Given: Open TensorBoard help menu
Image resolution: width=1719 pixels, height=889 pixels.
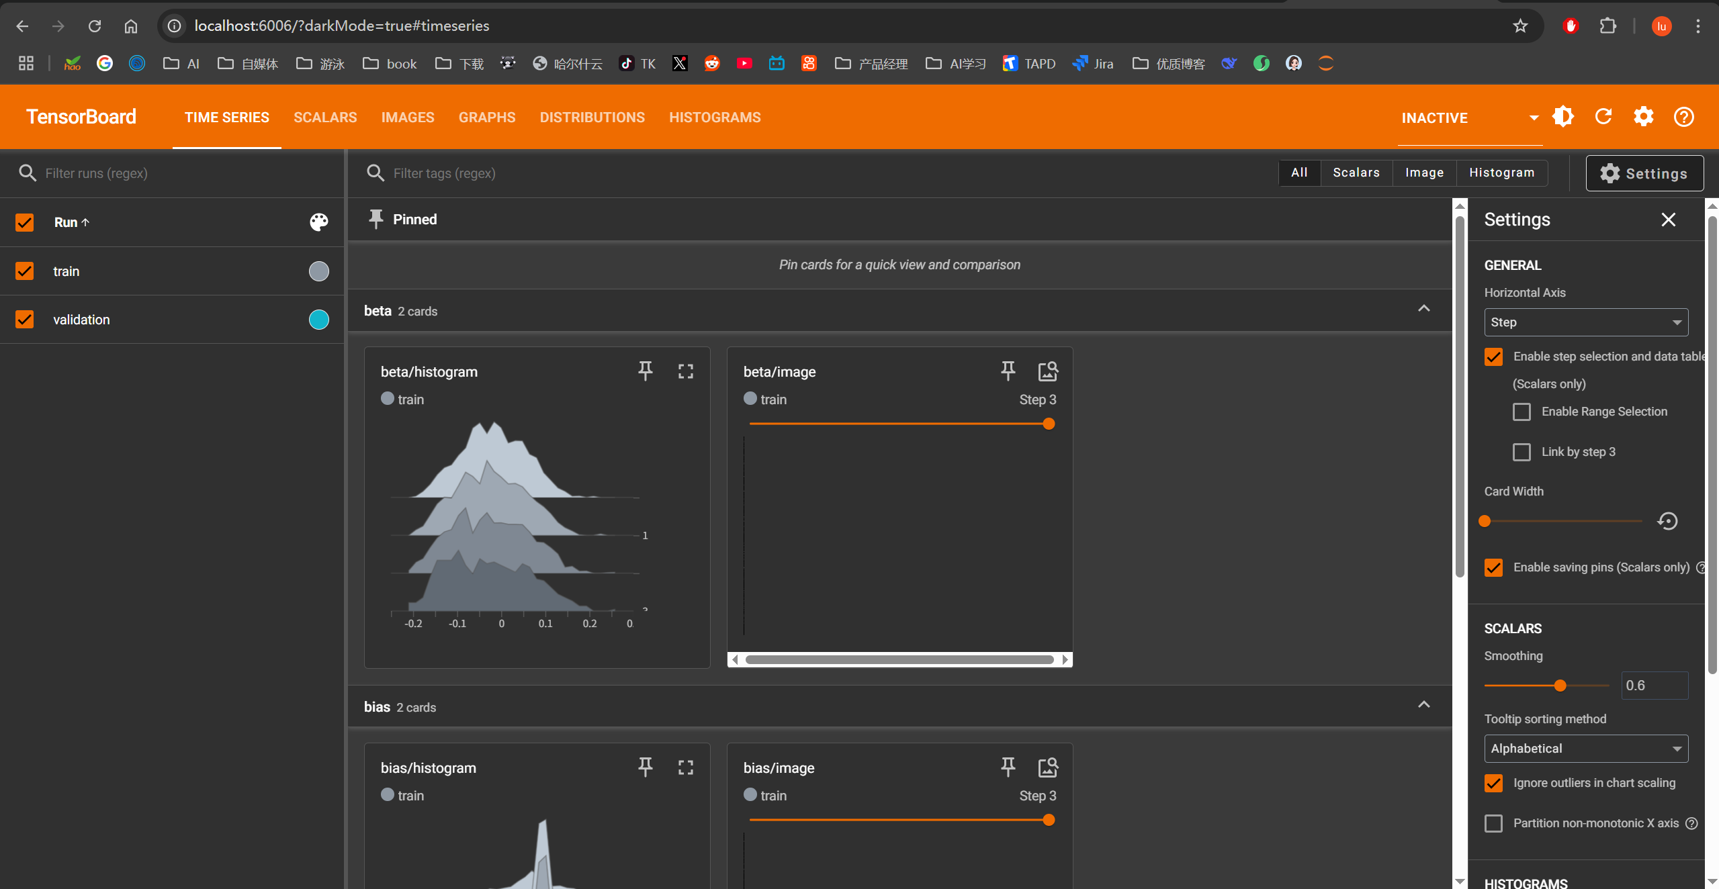Looking at the screenshot, I should [x=1683, y=117].
